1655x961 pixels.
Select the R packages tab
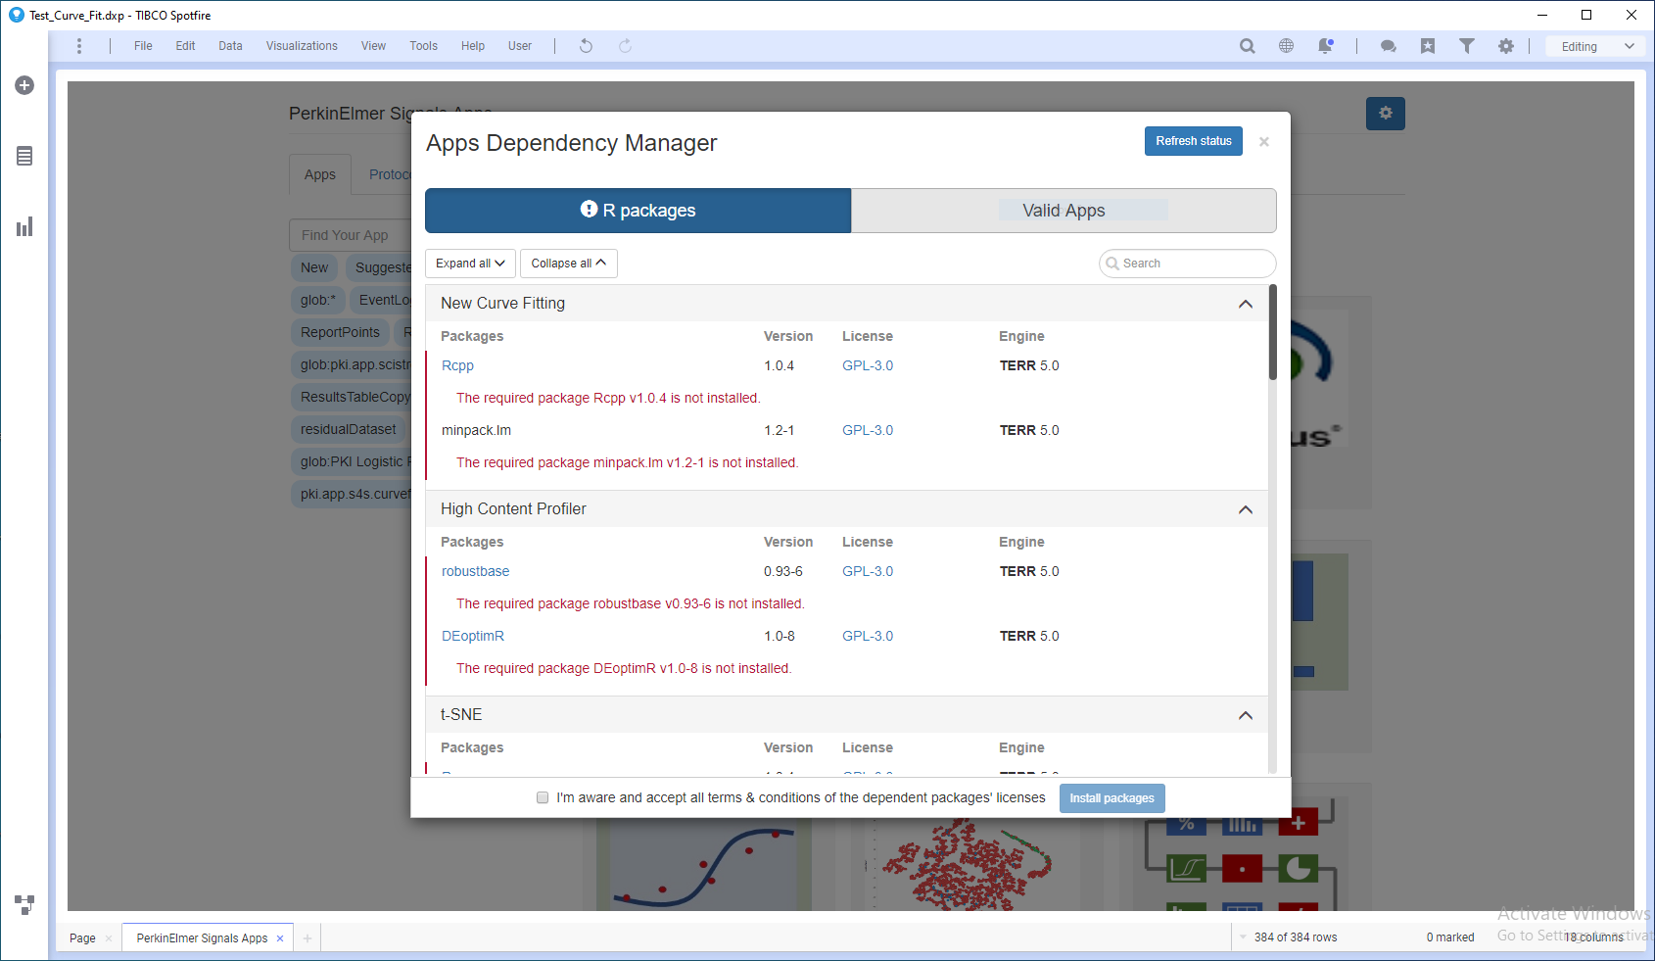638,211
